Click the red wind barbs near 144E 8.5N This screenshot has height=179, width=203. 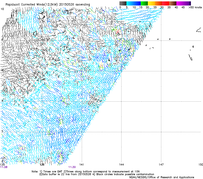pos(118,31)
